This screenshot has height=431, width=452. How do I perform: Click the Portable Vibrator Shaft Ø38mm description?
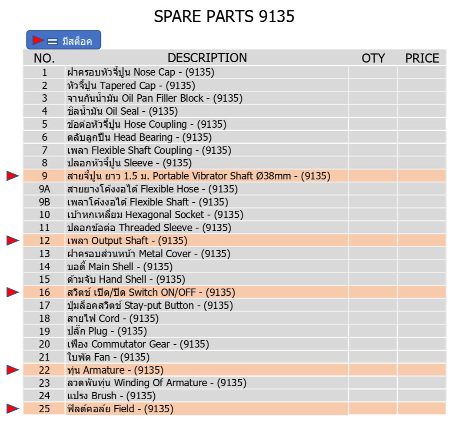pos(199,176)
